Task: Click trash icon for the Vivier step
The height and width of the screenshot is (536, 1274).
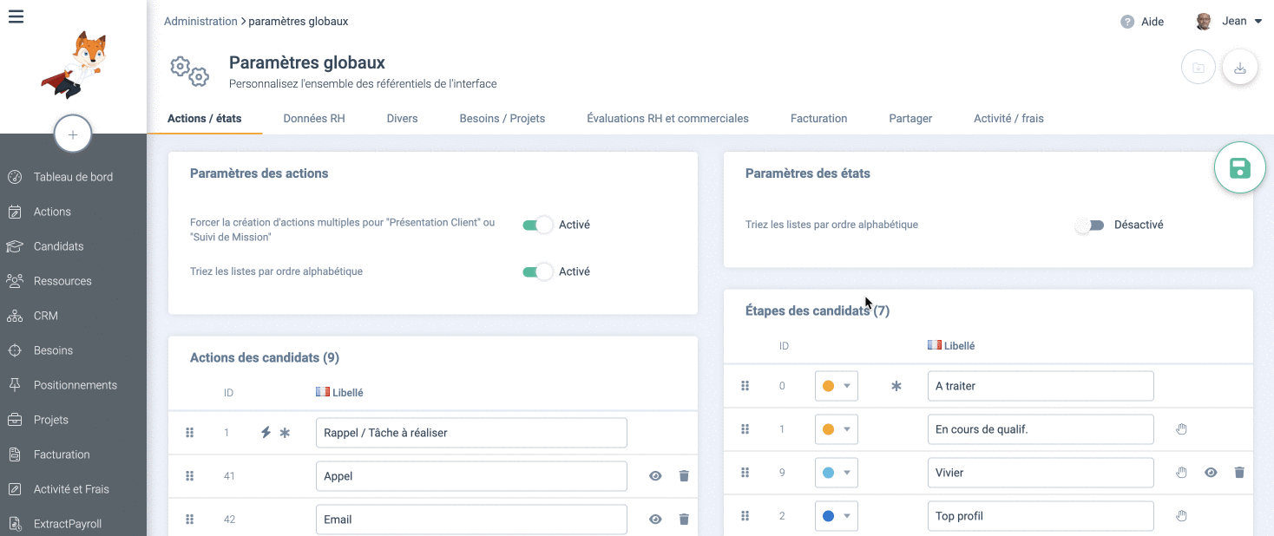Action: tap(1239, 473)
